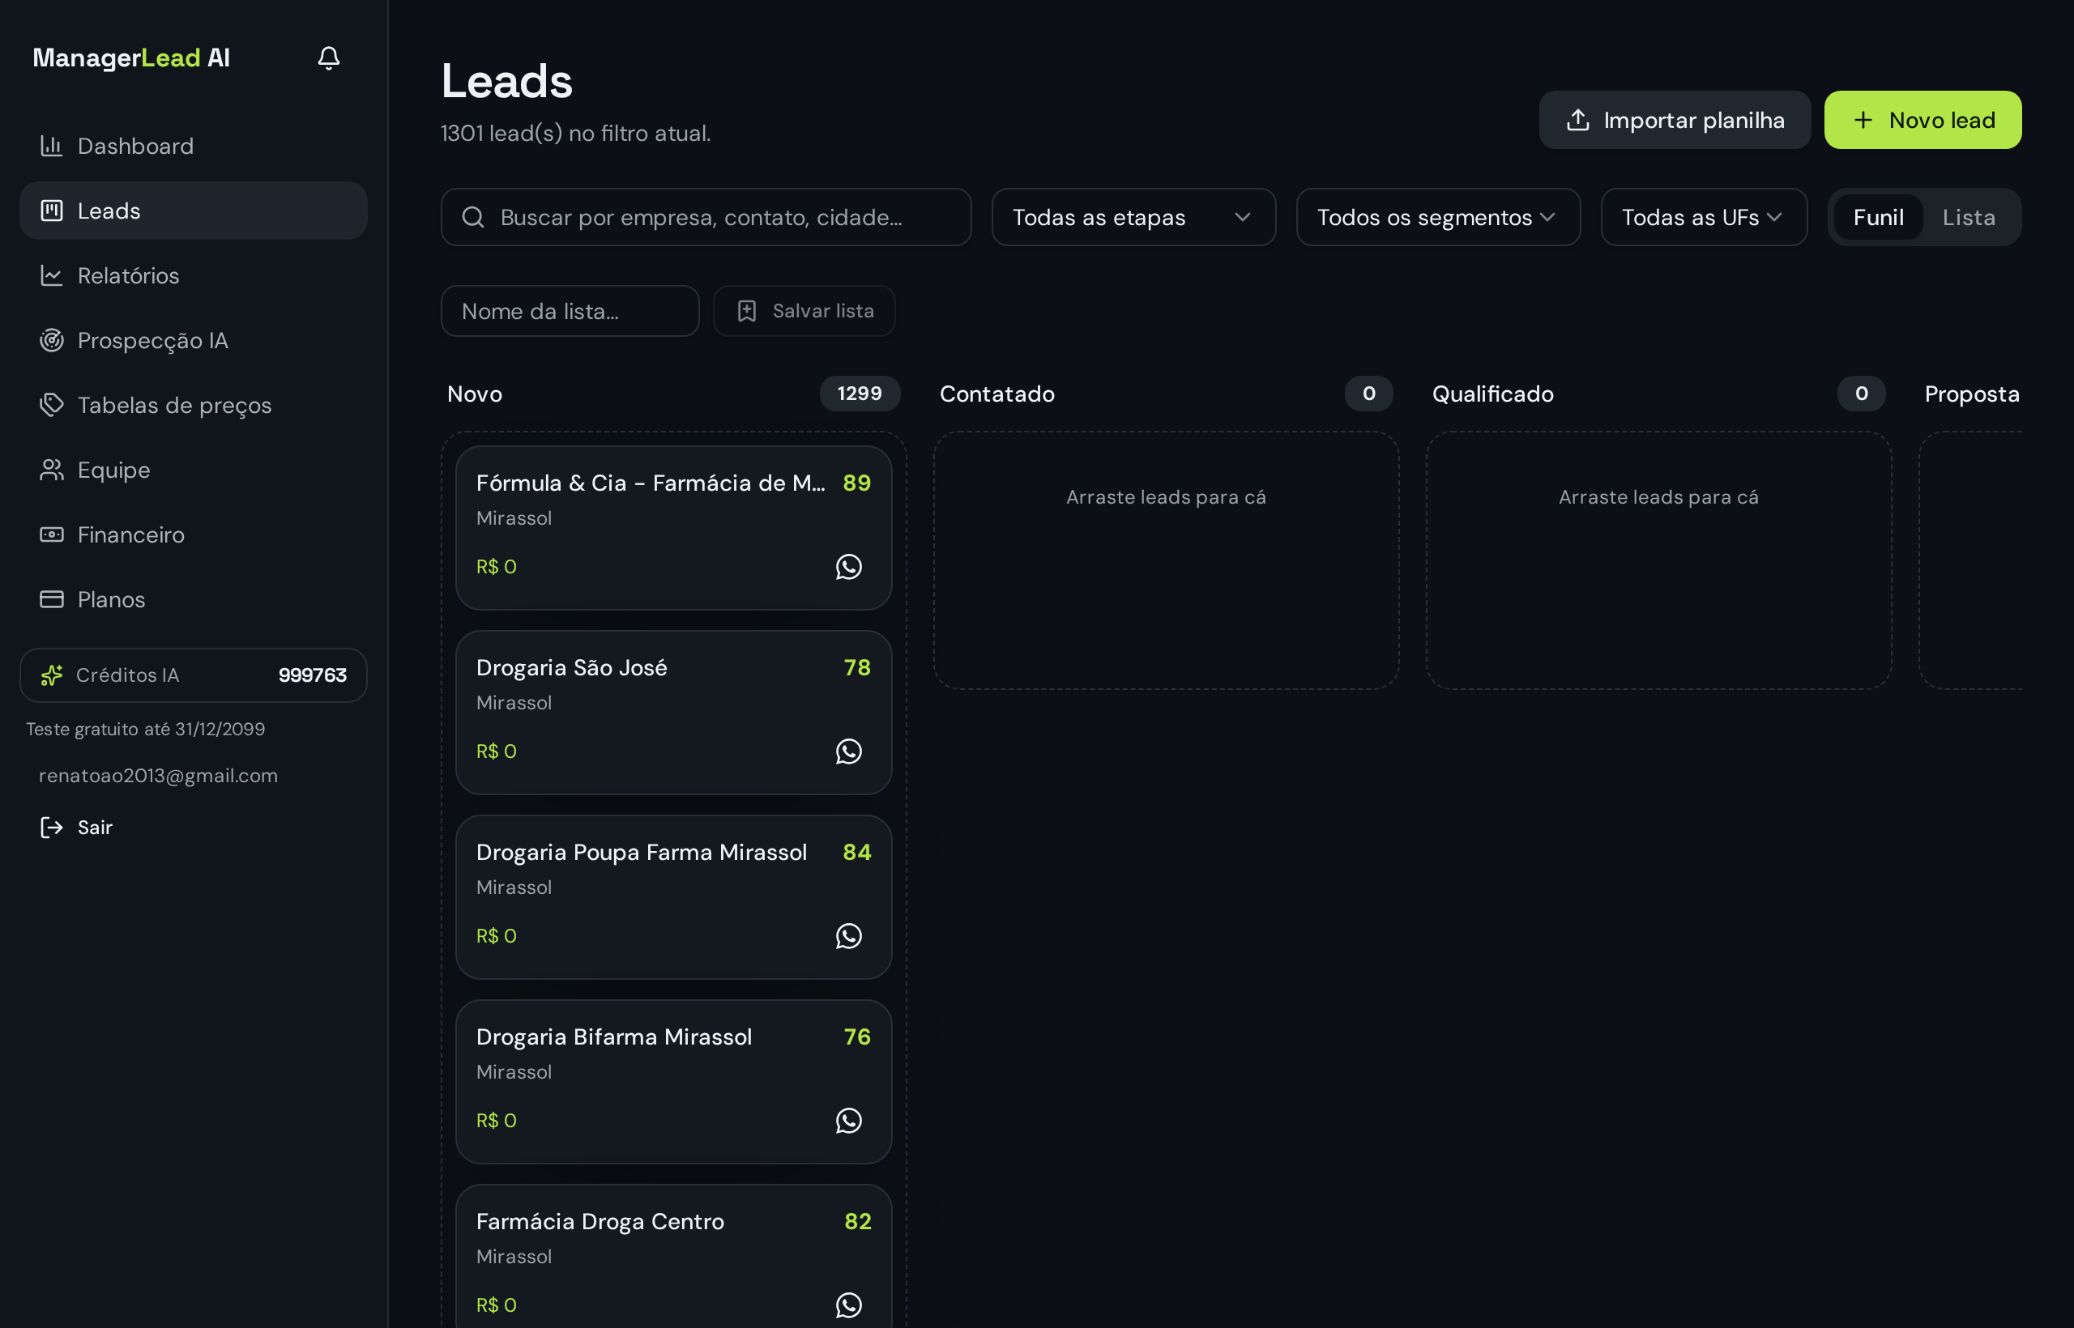The width and height of the screenshot is (2074, 1328).
Task: Open WhatsApp for Farmácia Droga Centro
Action: [x=849, y=1305]
